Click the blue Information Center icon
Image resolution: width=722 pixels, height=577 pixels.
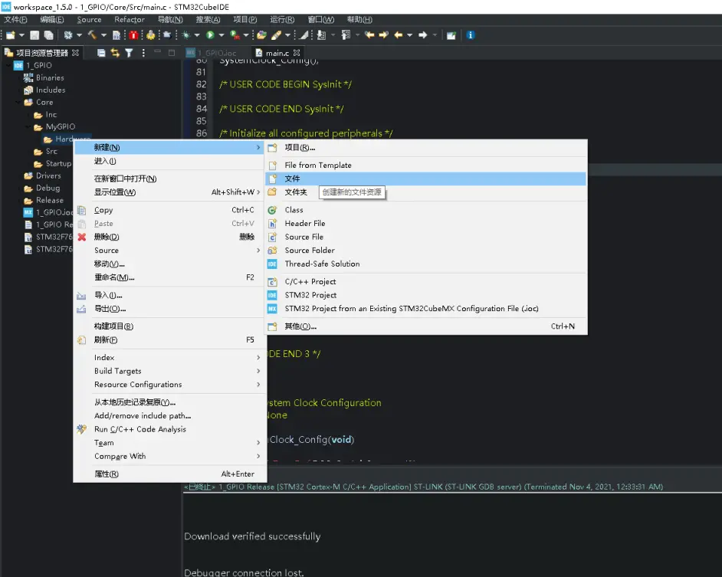(x=470, y=35)
